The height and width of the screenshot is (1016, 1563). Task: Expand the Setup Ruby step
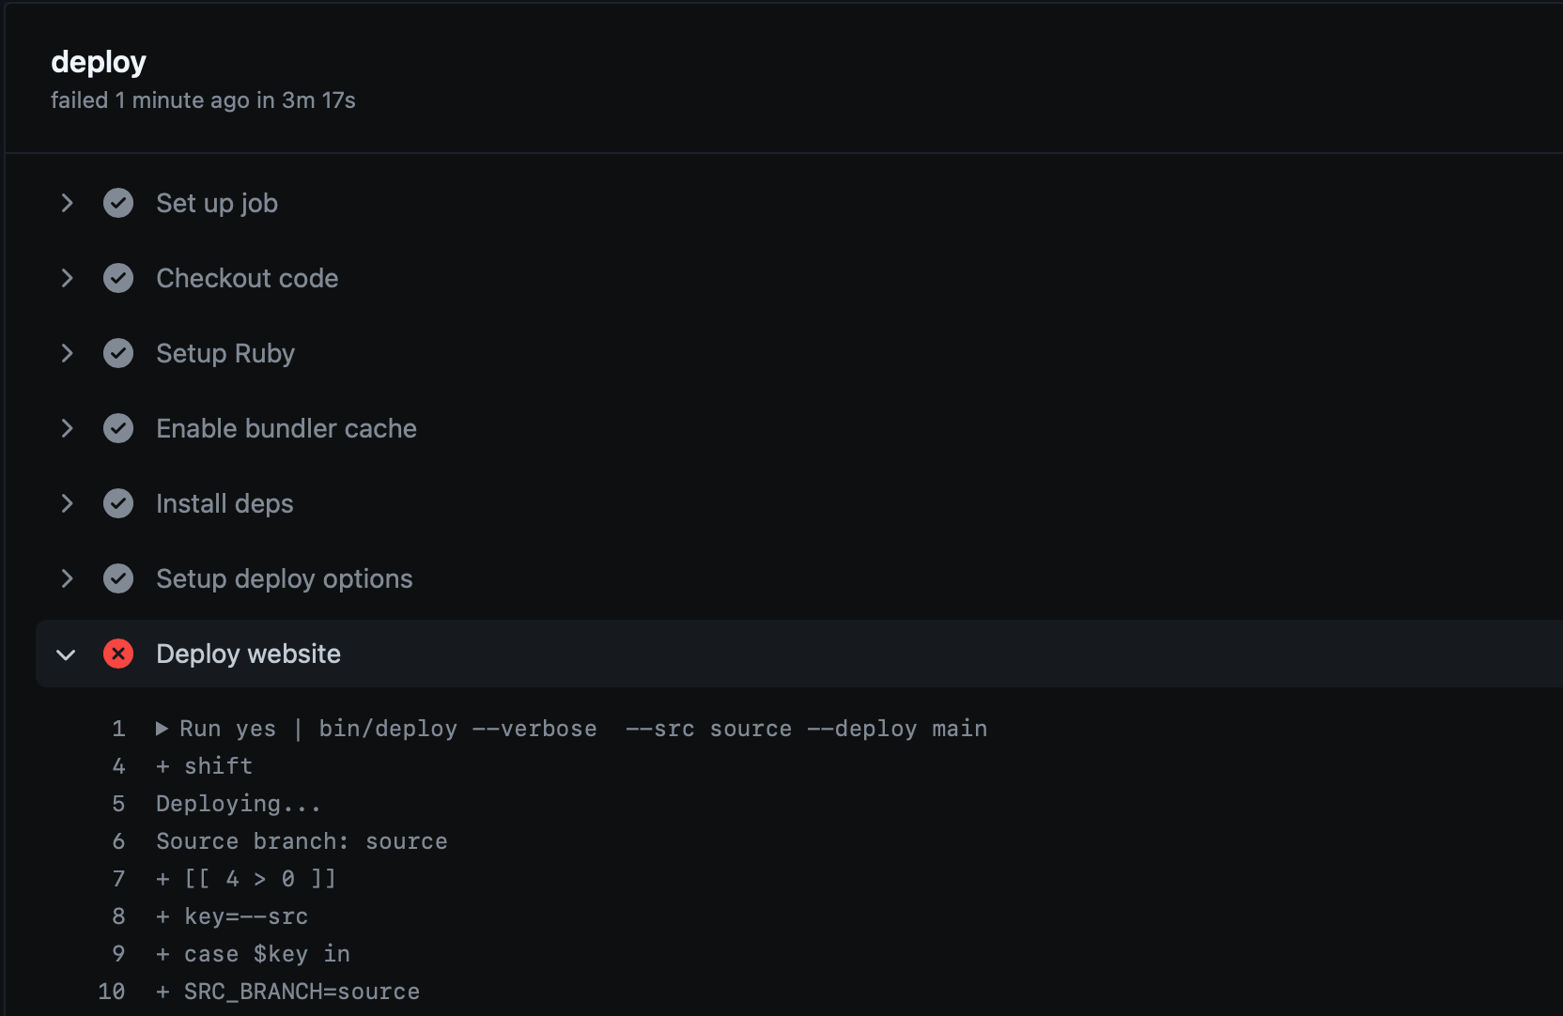click(67, 353)
